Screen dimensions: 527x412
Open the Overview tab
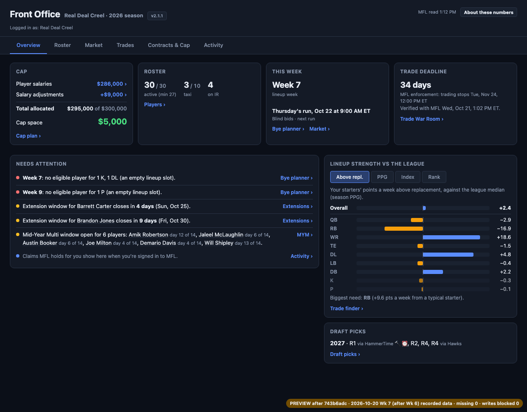(x=28, y=45)
